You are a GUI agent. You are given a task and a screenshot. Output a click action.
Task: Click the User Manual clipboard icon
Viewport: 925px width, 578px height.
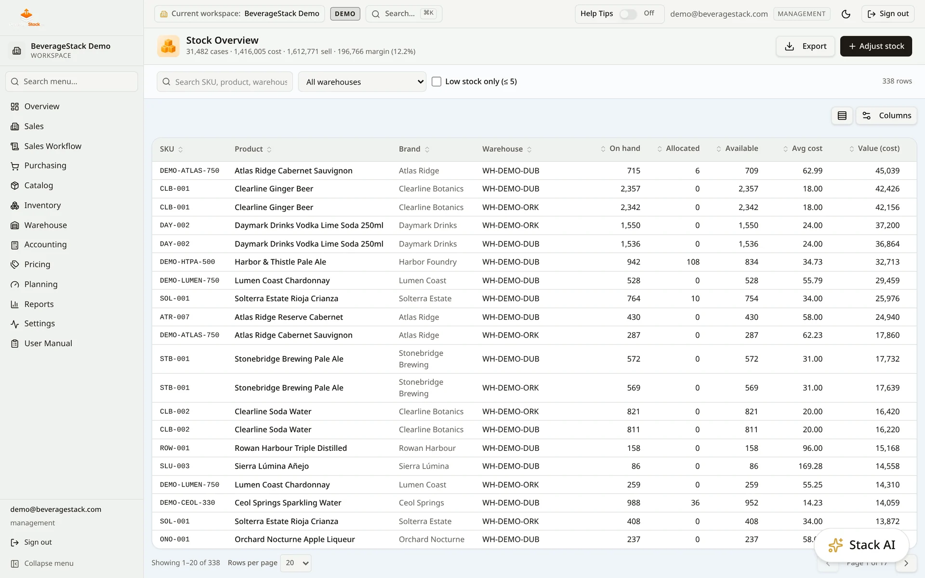15,343
